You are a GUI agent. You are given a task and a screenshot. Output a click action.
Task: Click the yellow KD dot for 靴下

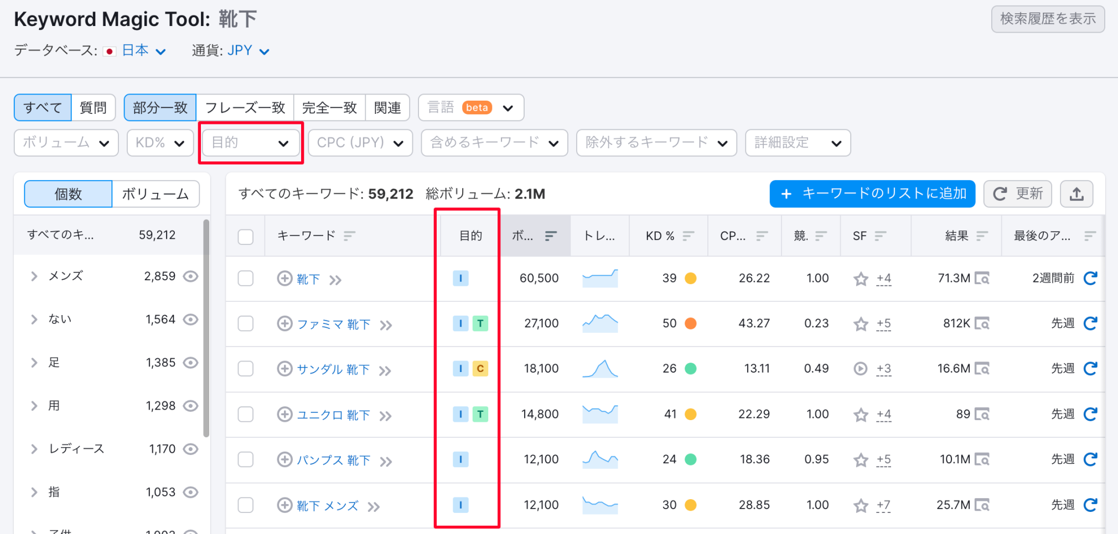691,278
